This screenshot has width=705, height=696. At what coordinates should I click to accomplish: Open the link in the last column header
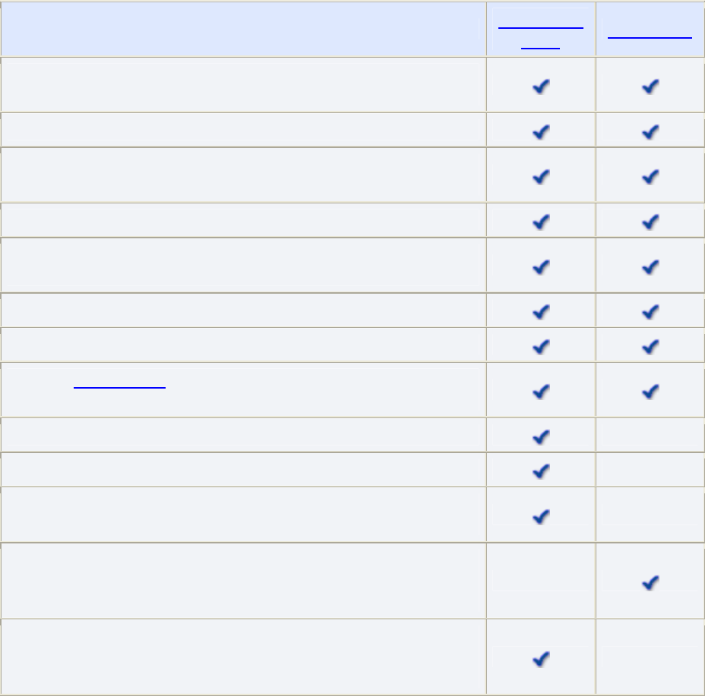650,36
